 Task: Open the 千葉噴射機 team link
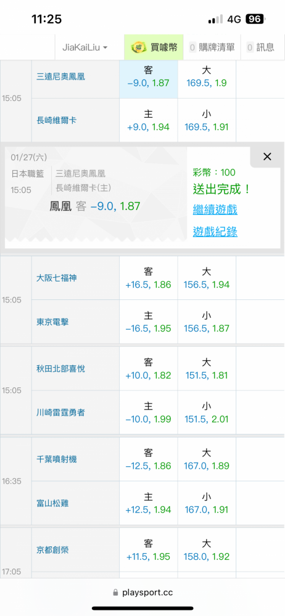click(x=57, y=460)
